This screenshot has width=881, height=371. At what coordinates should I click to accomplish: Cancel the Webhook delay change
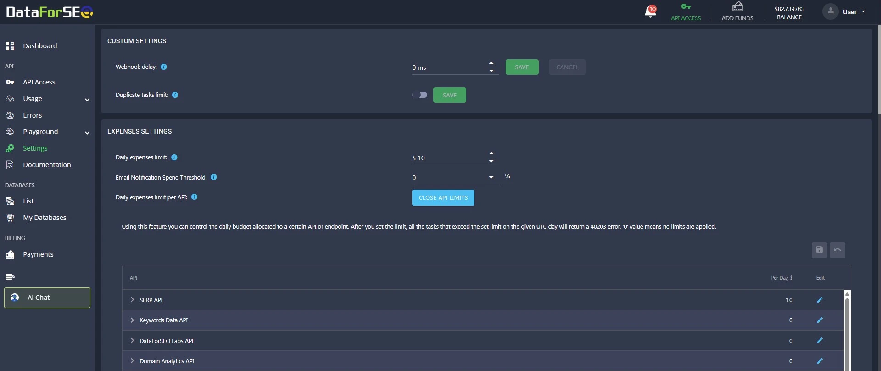tap(567, 67)
